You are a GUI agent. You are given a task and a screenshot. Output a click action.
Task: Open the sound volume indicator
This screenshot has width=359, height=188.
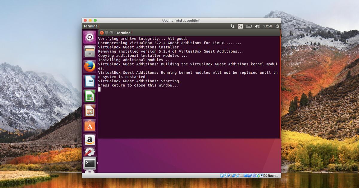[x=257, y=26]
